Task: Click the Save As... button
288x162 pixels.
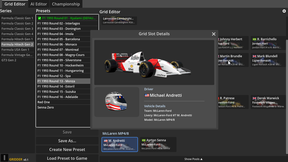Action: pyautogui.click(x=67, y=141)
